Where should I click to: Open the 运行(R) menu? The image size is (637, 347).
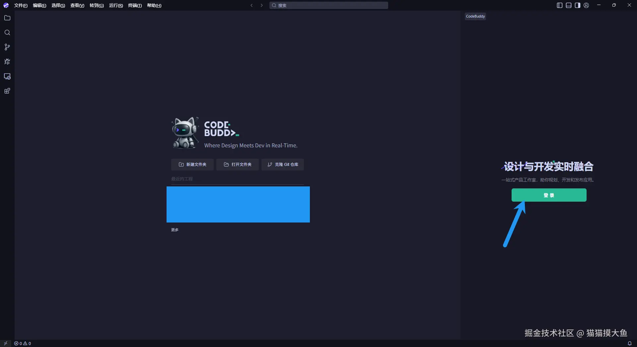click(x=116, y=5)
